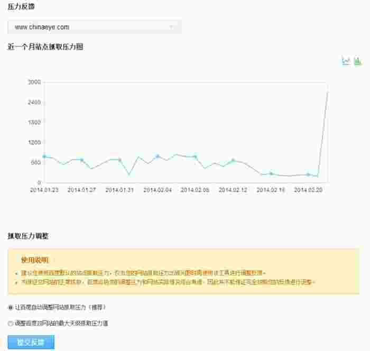Switch to the bar chart view icon
The width and height of the screenshot is (370, 351).
(x=358, y=61)
